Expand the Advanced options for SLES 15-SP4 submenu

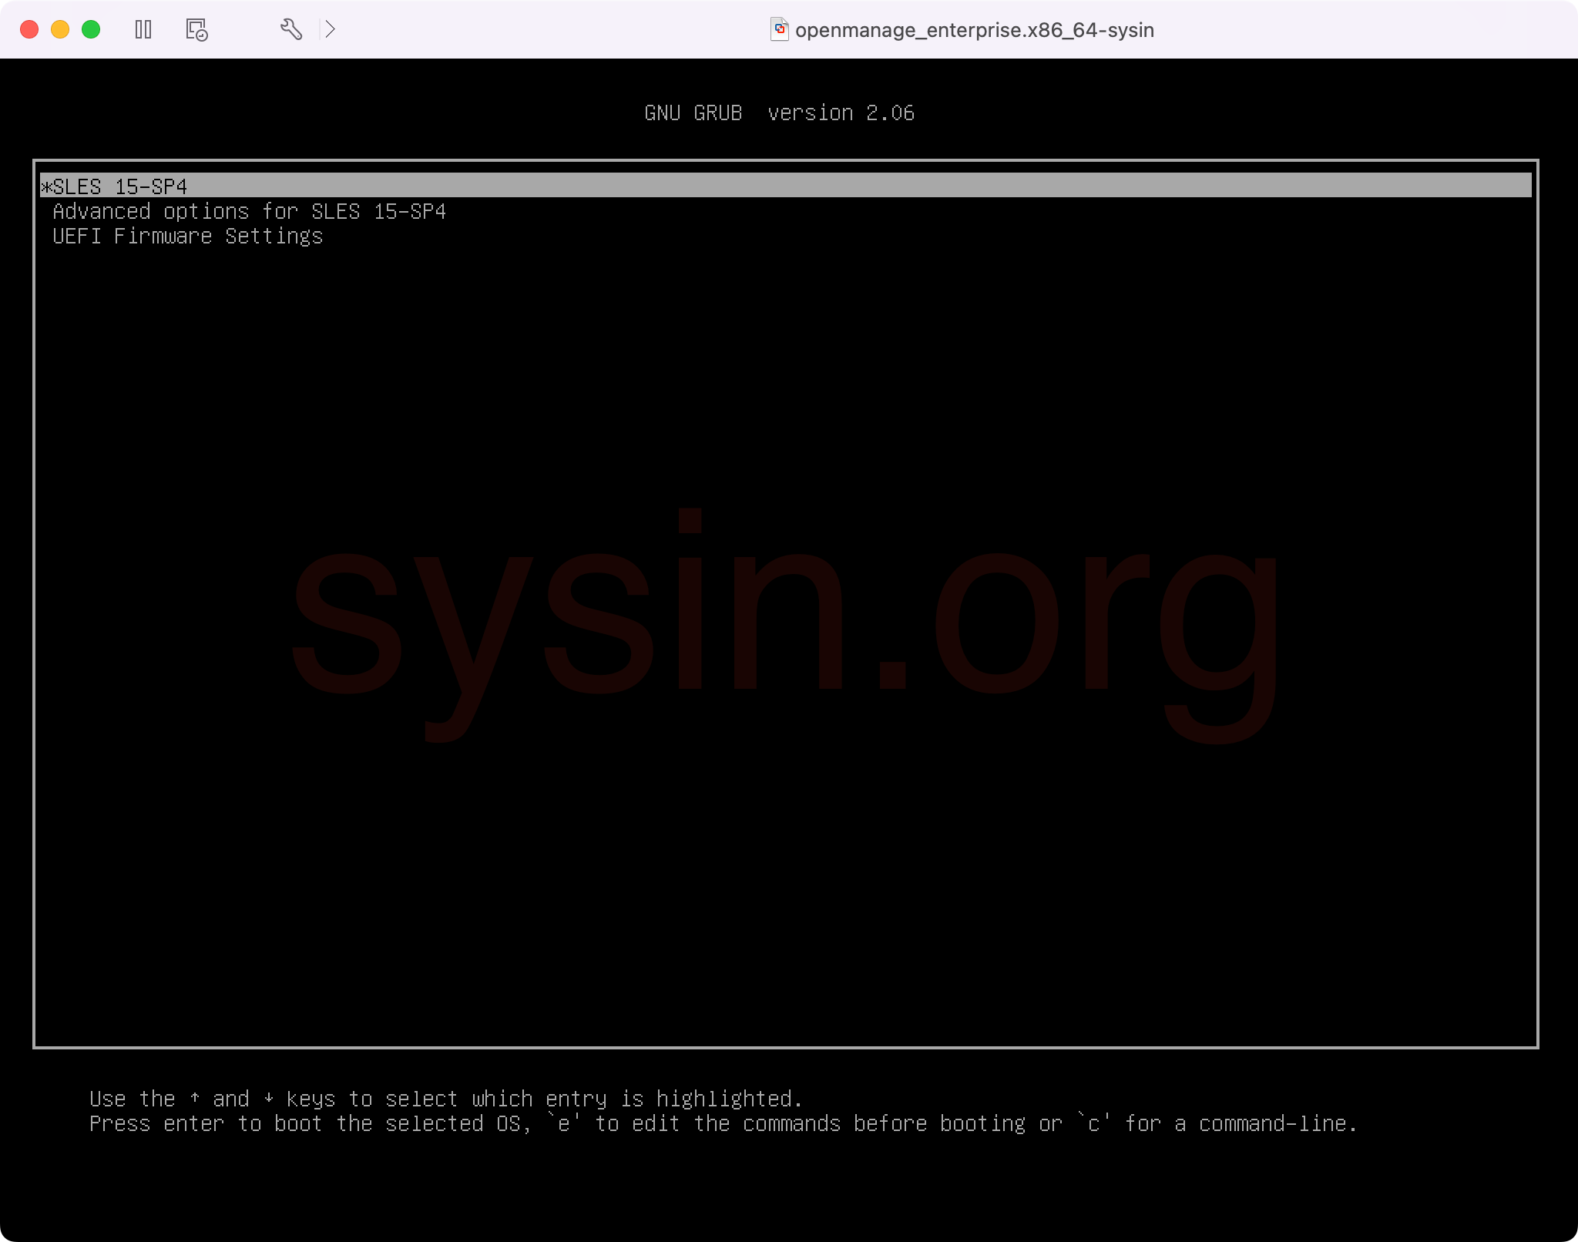click(x=250, y=211)
